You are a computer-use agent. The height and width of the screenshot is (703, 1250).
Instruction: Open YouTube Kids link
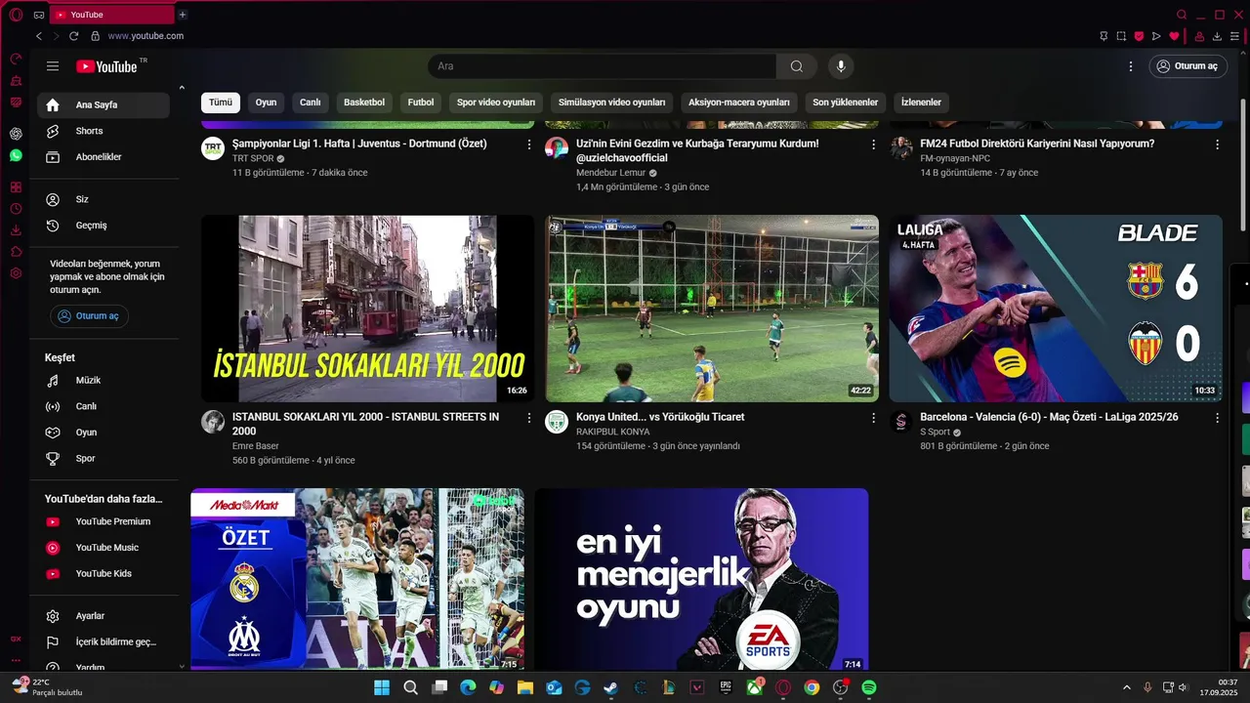click(x=104, y=573)
